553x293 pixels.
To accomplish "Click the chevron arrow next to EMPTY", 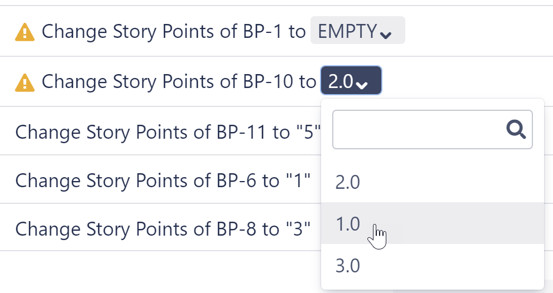I will coord(385,35).
